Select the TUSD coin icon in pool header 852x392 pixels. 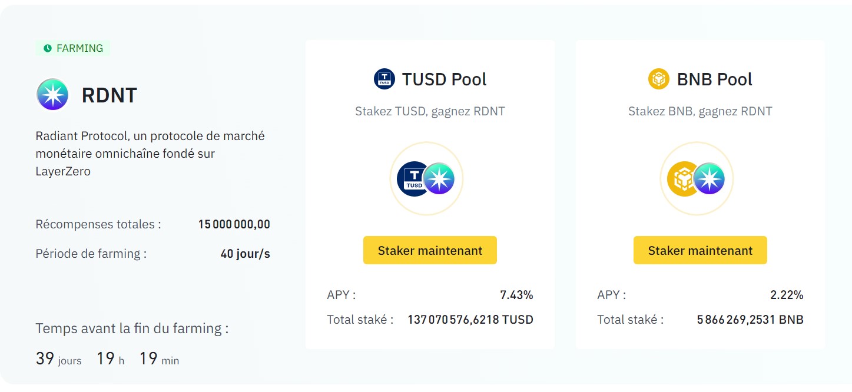click(x=383, y=79)
